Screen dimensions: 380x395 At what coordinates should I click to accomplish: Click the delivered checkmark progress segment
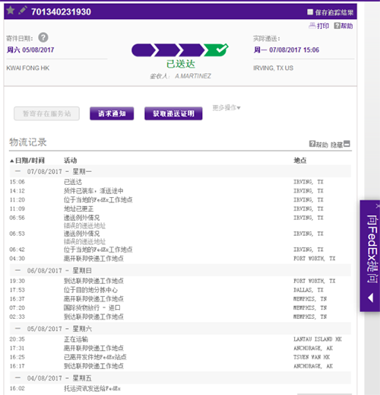(216, 49)
